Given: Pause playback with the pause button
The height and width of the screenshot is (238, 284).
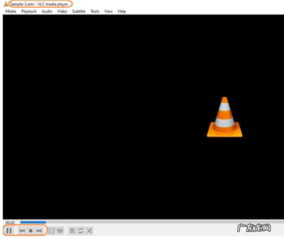Looking at the screenshot, I should pyautogui.click(x=9, y=230).
